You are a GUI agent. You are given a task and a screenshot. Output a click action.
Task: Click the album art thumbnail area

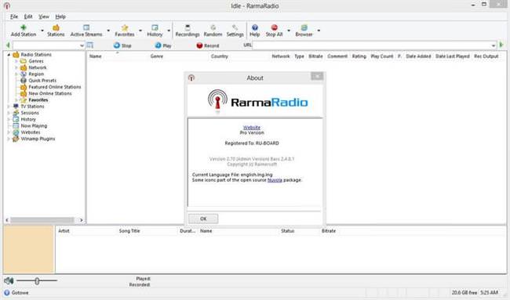28,249
